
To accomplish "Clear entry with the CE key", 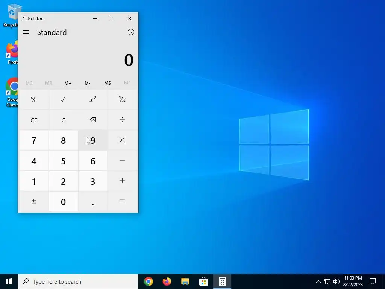I will pos(34,120).
